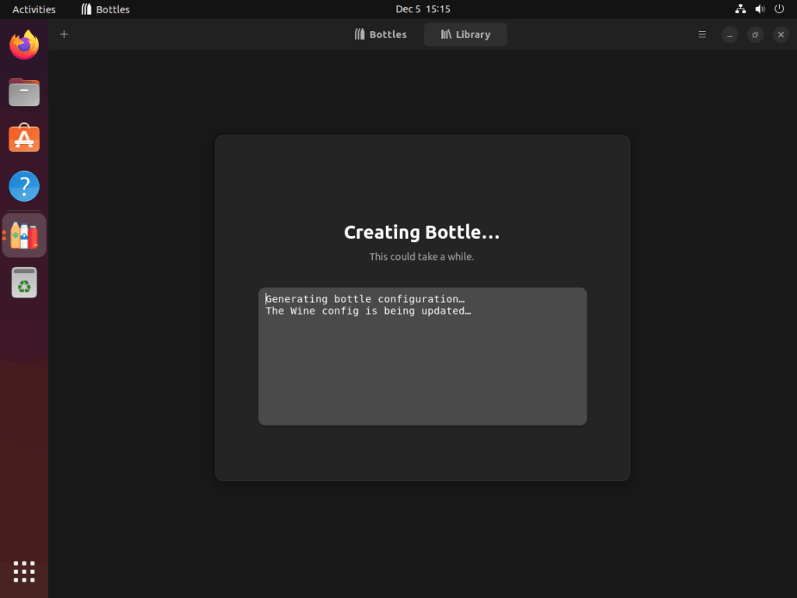The height and width of the screenshot is (598, 797).
Task: Switch to the Library view
Action: [465, 34]
